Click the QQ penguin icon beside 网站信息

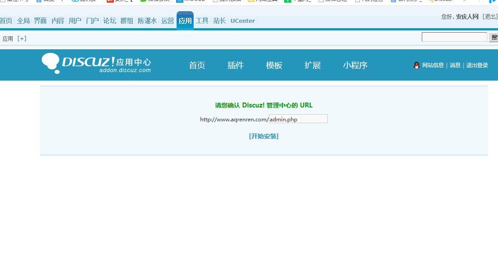(x=416, y=65)
